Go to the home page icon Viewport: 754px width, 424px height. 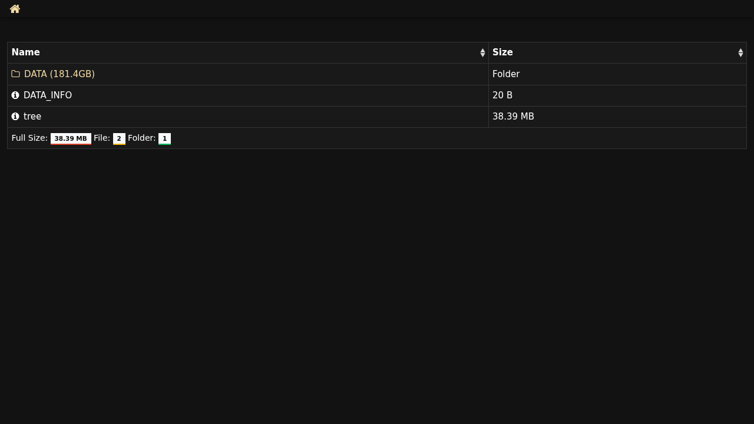[x=15, y=9]
